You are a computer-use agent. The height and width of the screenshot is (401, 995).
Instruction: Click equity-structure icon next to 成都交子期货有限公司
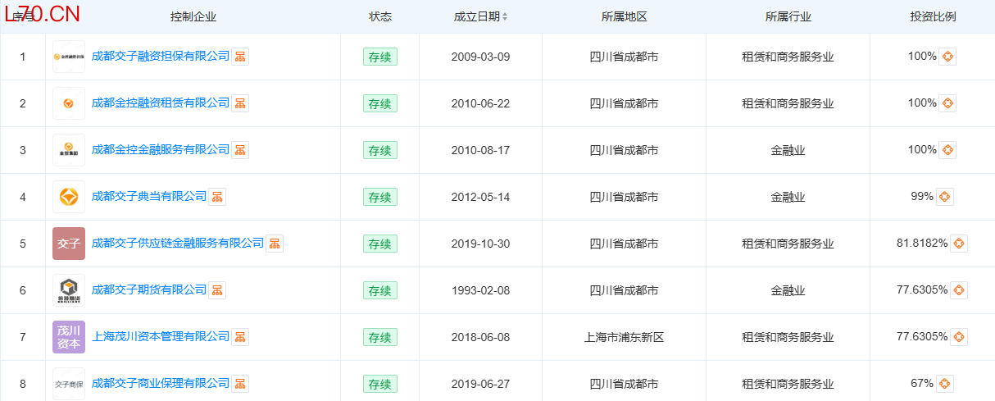pos(217,290)
